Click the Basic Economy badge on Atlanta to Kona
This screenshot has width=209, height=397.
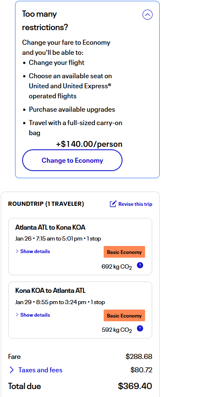coord(124,252)
